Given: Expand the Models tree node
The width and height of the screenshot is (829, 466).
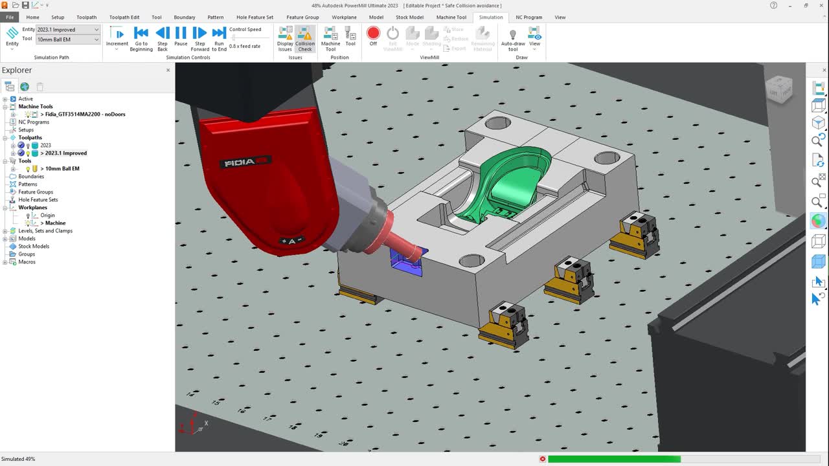Looking at the screenshot, I should [x=5, y=239].
